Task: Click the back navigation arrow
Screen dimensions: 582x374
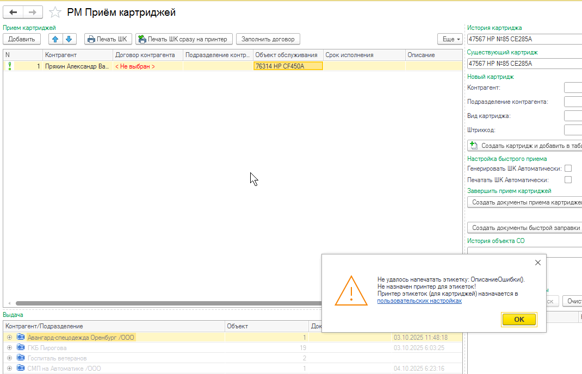Action: tap(13, 12)
